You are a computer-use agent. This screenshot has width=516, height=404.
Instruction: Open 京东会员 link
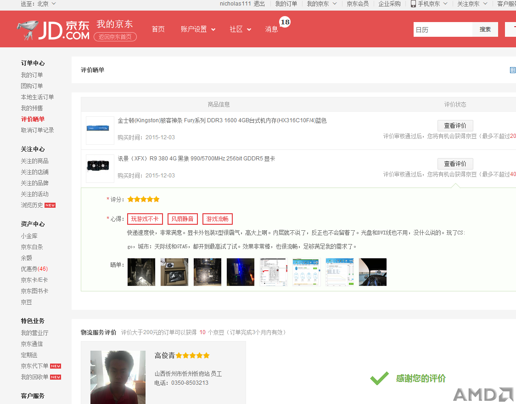click(358, 4)
